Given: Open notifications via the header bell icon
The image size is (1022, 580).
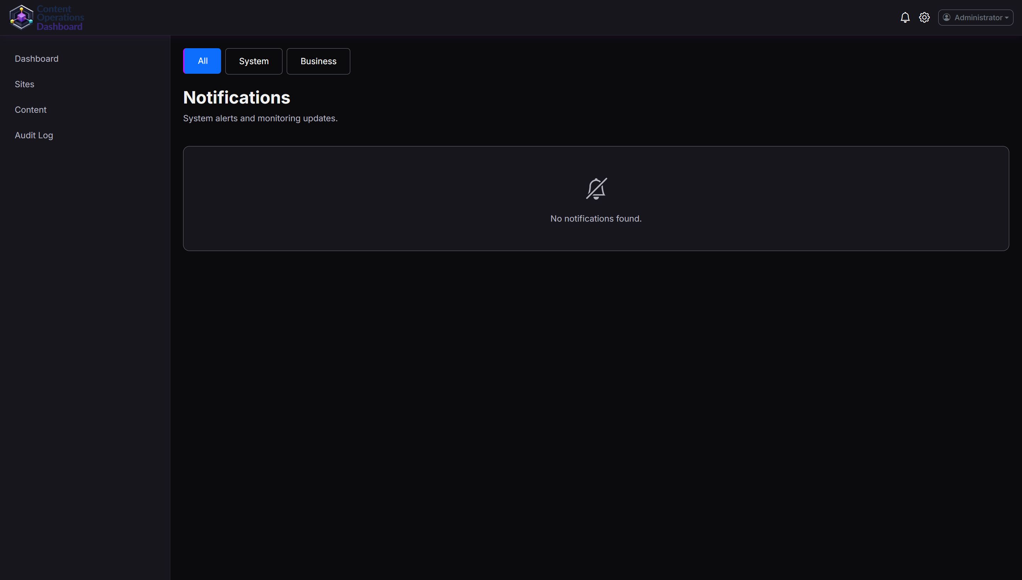Looking at the screenshot, I should coord(905,17).
